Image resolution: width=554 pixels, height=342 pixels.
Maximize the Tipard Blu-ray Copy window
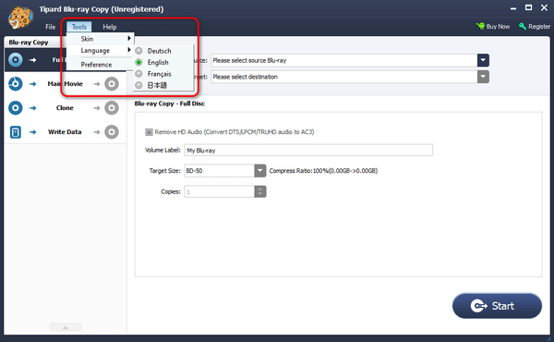[528, 7]
